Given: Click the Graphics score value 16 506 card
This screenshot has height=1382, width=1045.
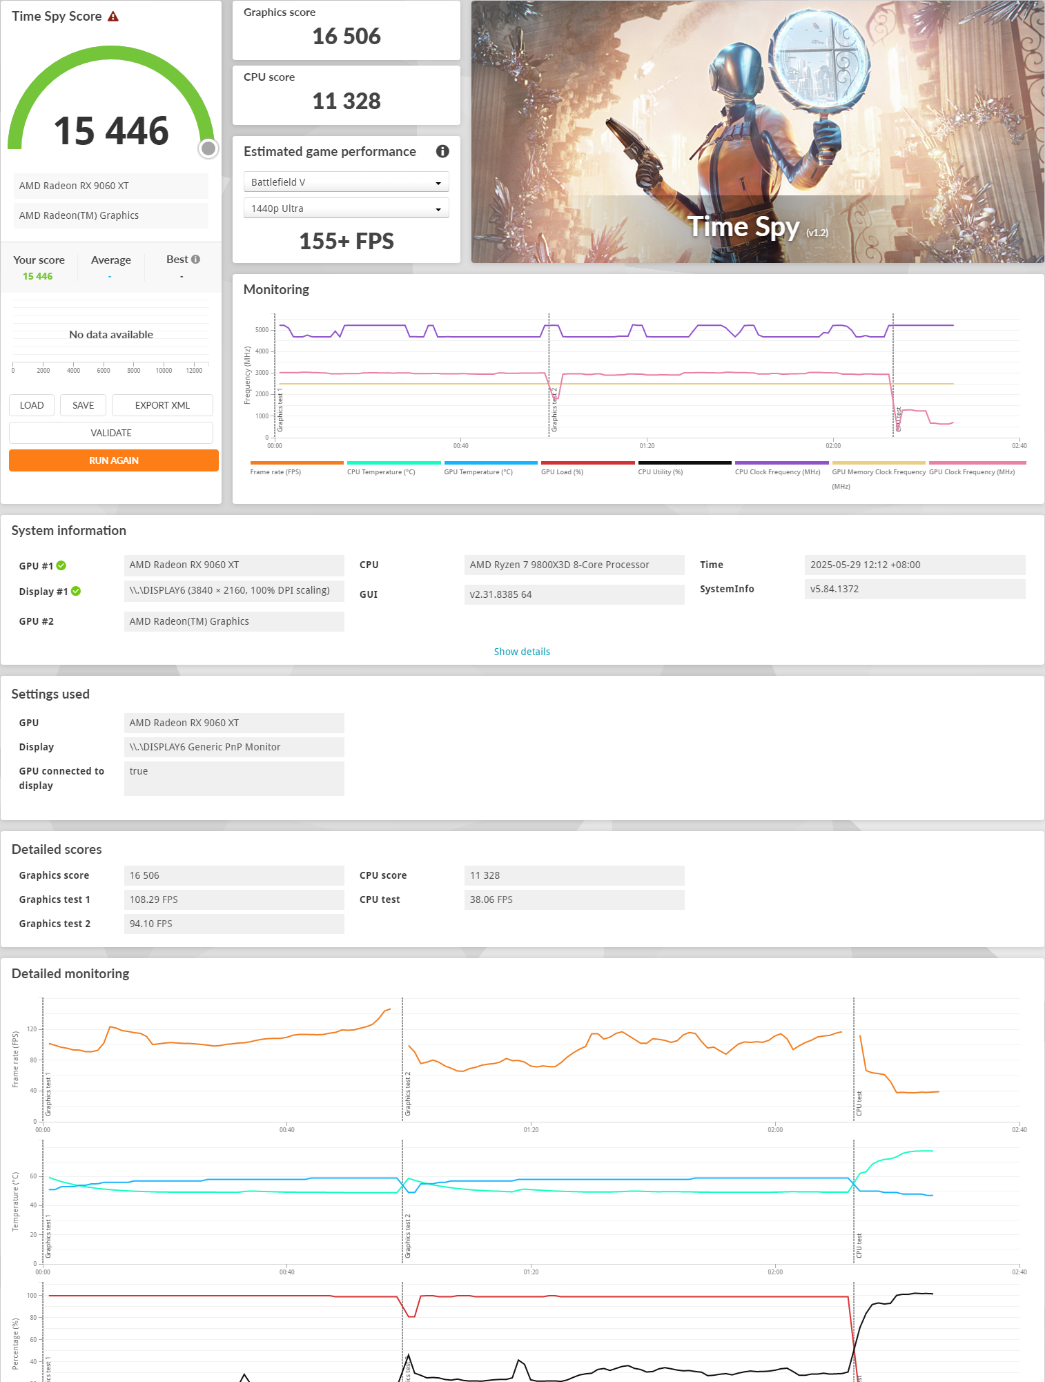Looking at the screenshot, I should pyautogui.click(x=346, y=30).
